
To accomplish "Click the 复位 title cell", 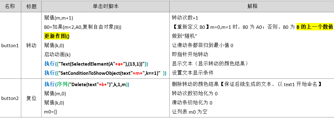I will coord(31,98).
